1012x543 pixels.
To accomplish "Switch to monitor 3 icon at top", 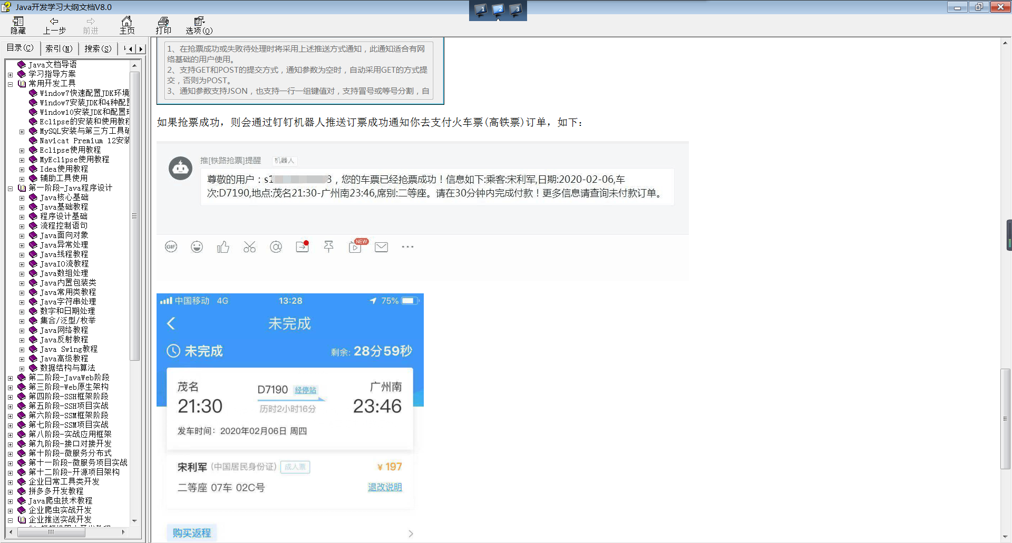I will point(515,9).
